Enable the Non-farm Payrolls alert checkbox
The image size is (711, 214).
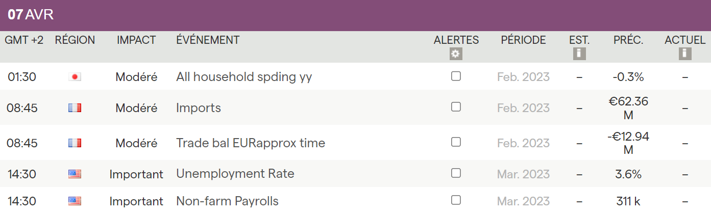[456, 200]
